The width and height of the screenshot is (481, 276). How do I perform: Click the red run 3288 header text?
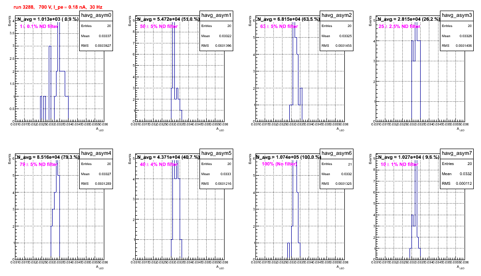[58, 7]
